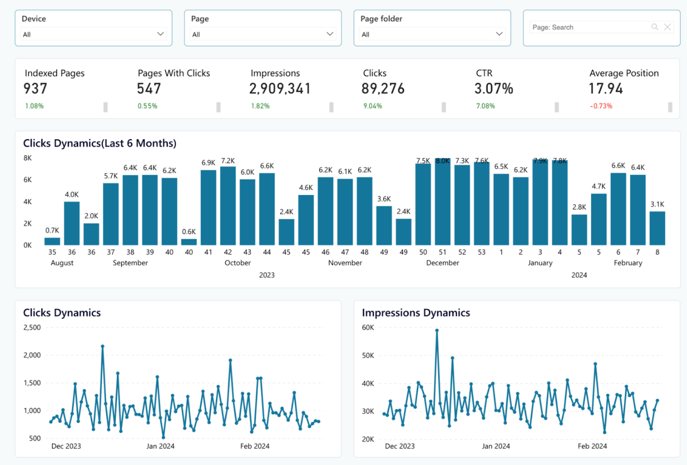This screenshot has width=687, height=465.
Task: Select the 1.08% change under Indexed Pages
Action: pos(35,106)
